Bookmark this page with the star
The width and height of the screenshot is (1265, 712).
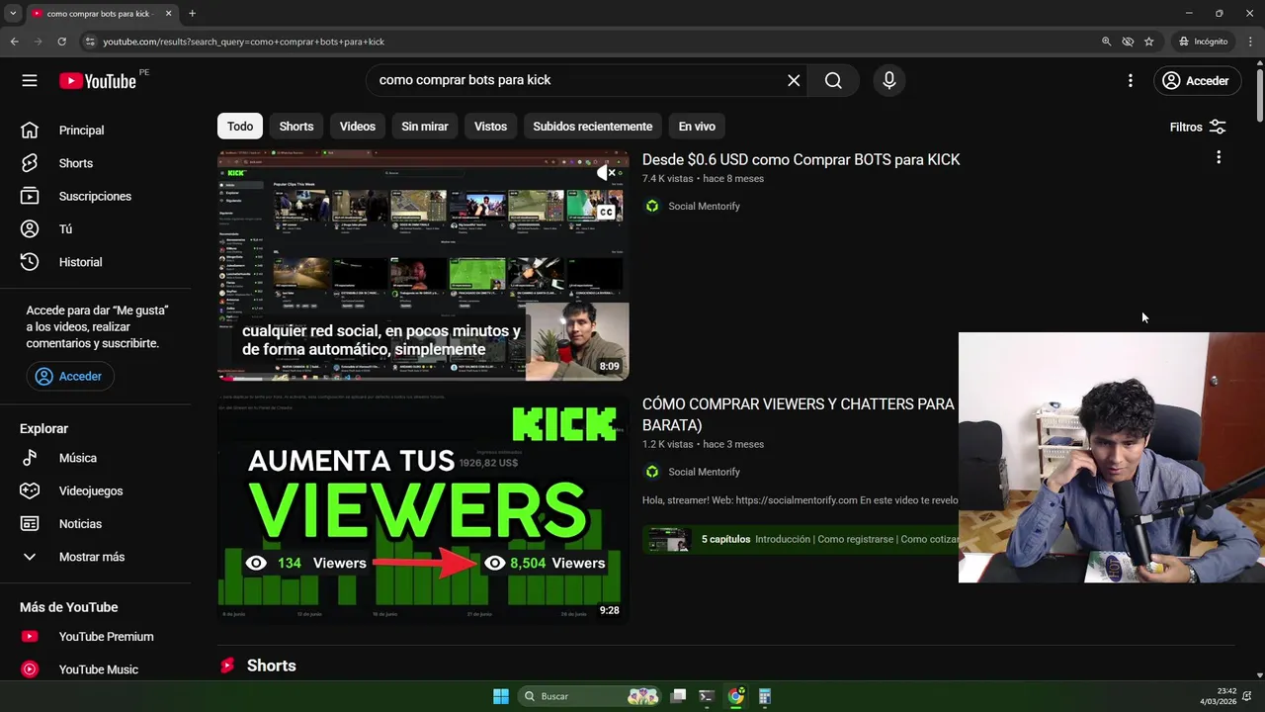tap(1148, 42)
